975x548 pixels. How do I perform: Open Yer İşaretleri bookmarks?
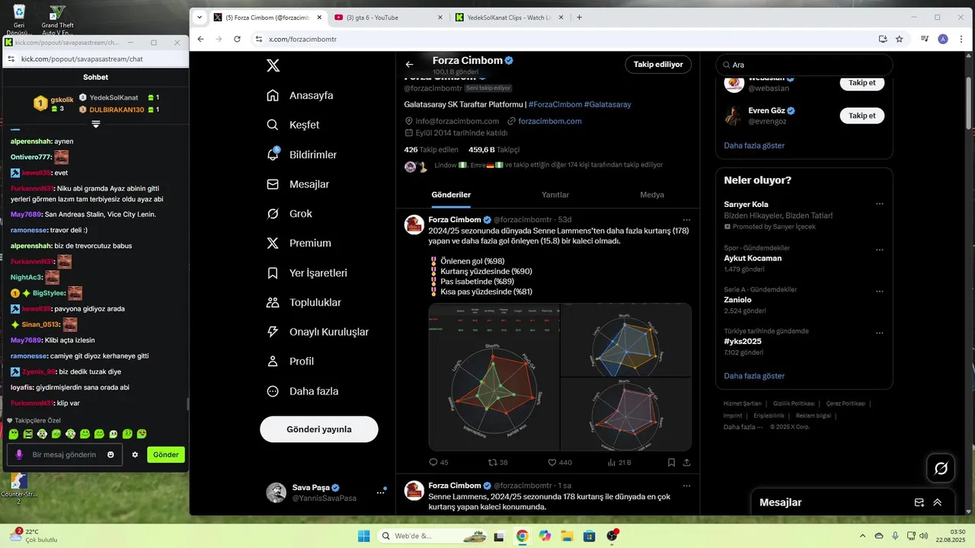pos(306,272)
